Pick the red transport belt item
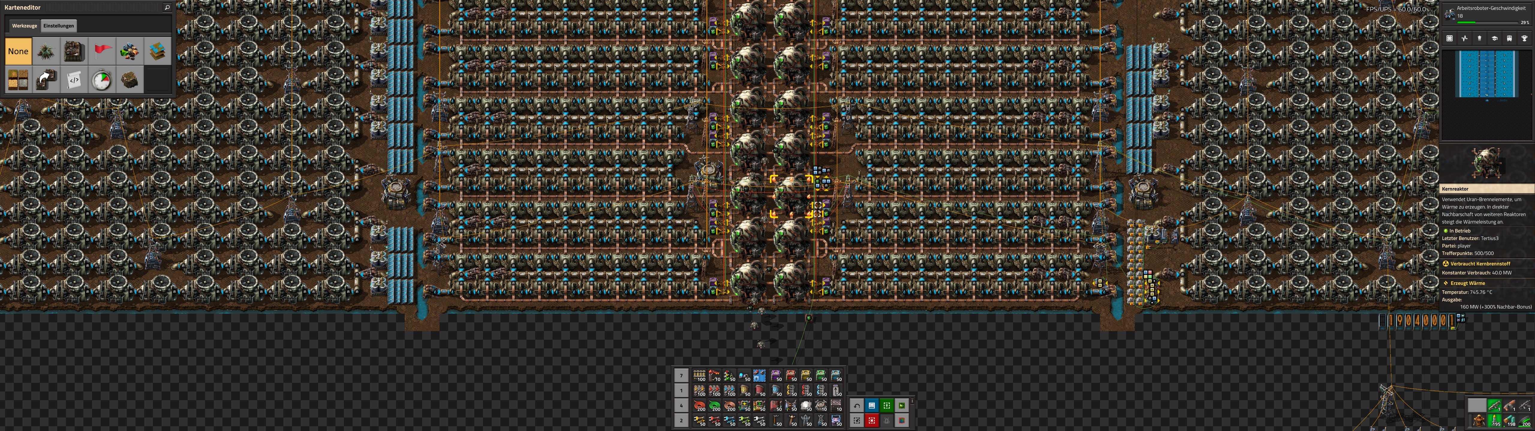1535x431 pixels. pyautogui.click(x=714, y=391)
